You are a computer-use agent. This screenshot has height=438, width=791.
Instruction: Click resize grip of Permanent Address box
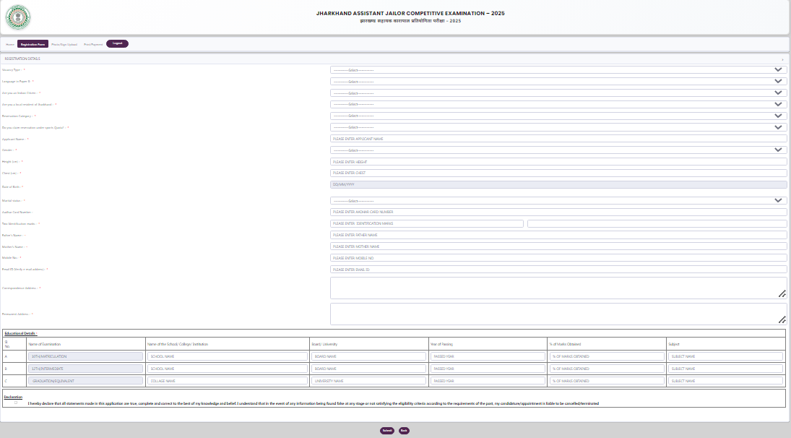pos(782,319)
